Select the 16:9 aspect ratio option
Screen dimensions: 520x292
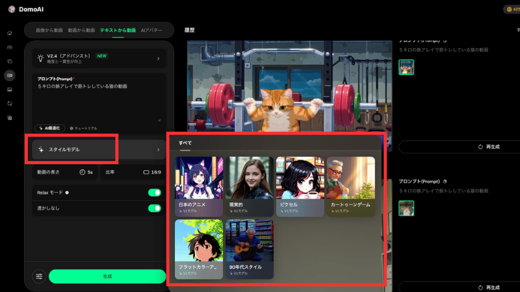pyautogui.click(x=152, y=172)
